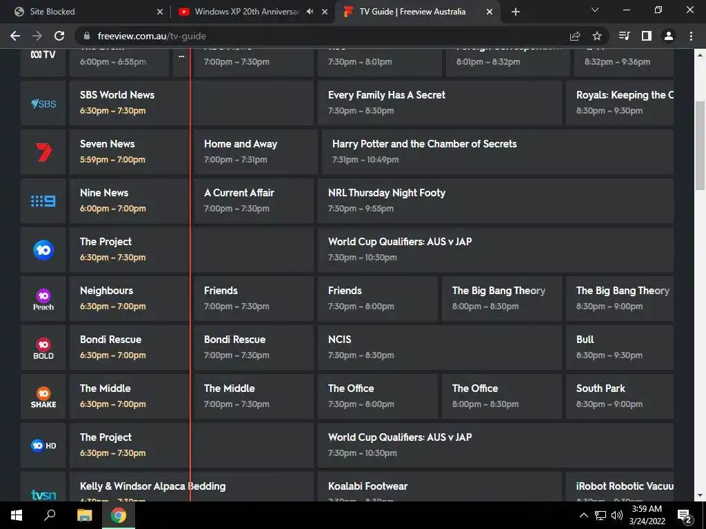
Task: Click the page vertical scrollbar thumb
Action: 700,145
